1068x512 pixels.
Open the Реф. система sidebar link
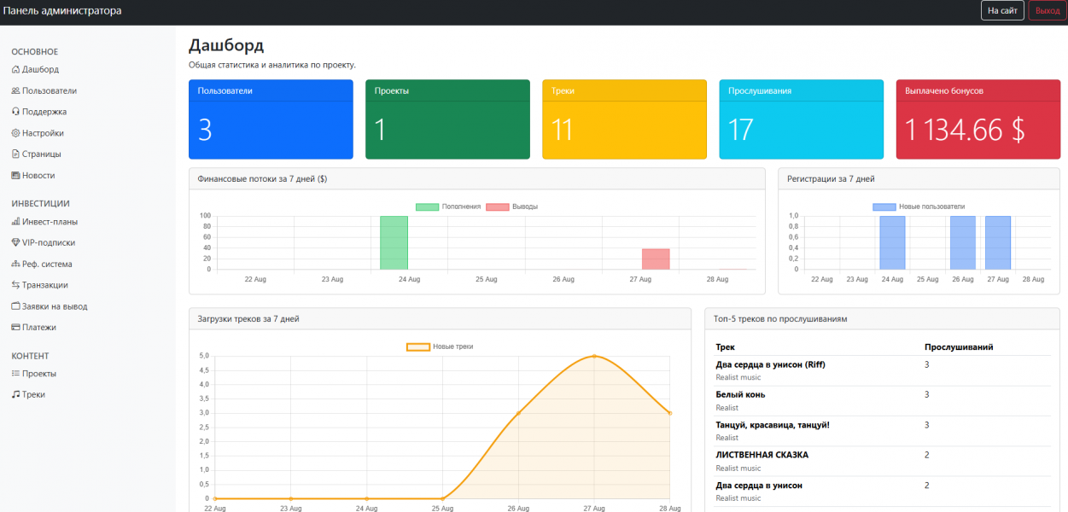click(x=47, y=265)
